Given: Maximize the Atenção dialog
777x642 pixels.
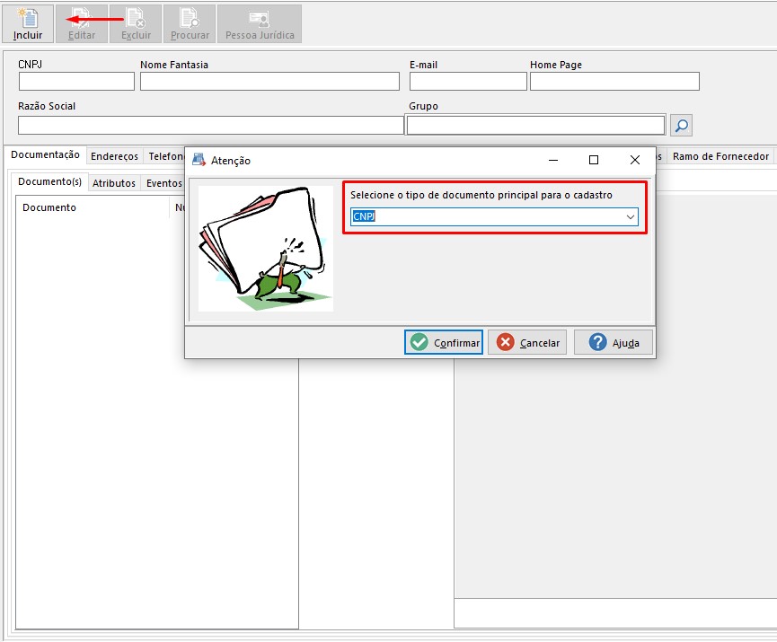Looking at the screenshot, I should (594, 160).
